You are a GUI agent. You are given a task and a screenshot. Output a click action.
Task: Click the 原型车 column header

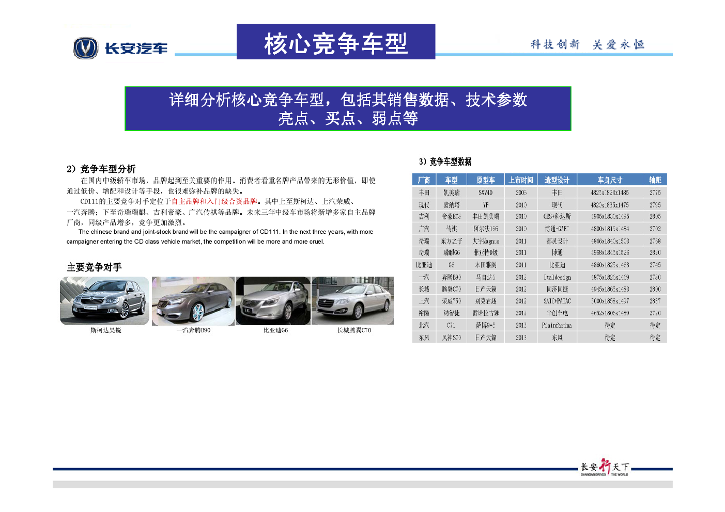(x=486, y=180)
